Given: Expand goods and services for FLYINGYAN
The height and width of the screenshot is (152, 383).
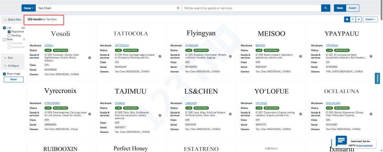Looking at the screenshot, I should 231,56.
